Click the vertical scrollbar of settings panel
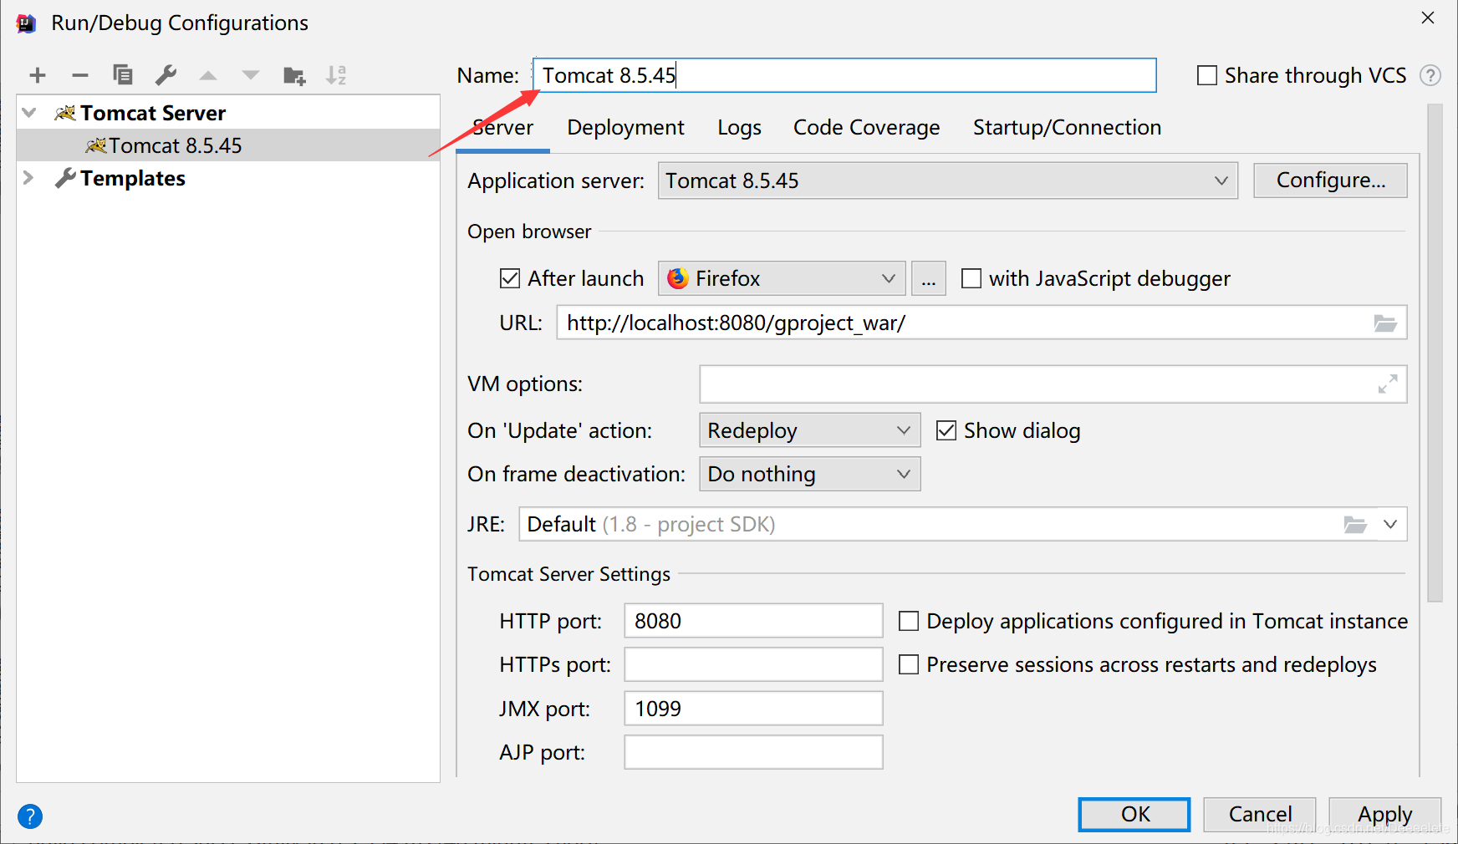 tap(1435, 353)
